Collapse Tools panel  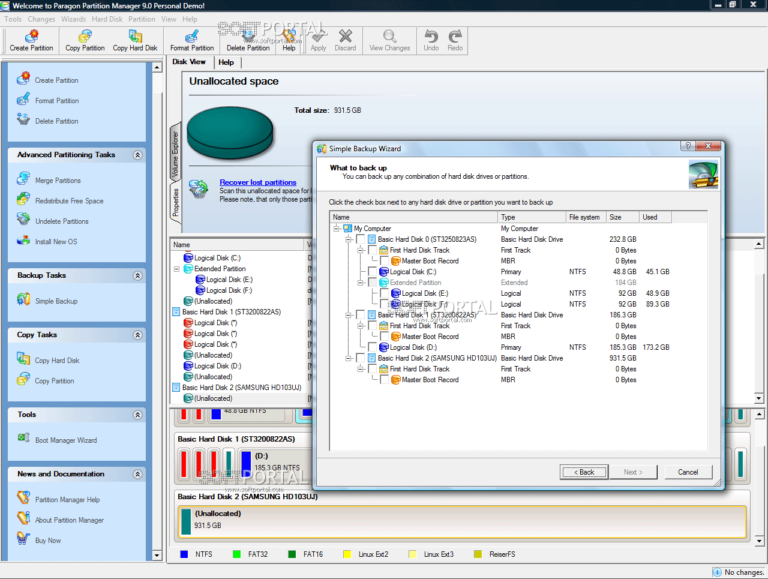137,415
